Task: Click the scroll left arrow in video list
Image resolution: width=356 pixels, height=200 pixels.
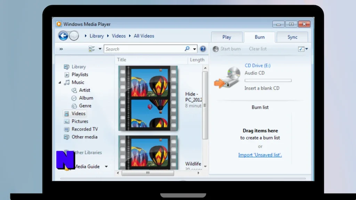Action: pos(118,173)
